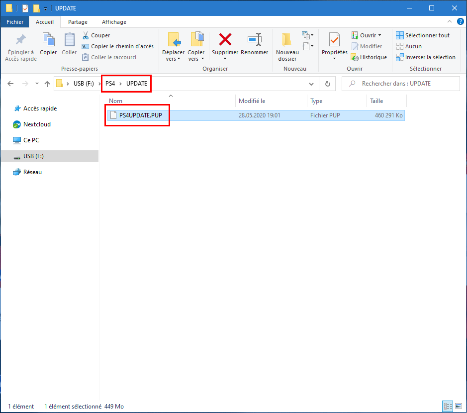The image size is (467, 413).
Task: Click Modifier in the ribbon
Action: coord(367,46)
